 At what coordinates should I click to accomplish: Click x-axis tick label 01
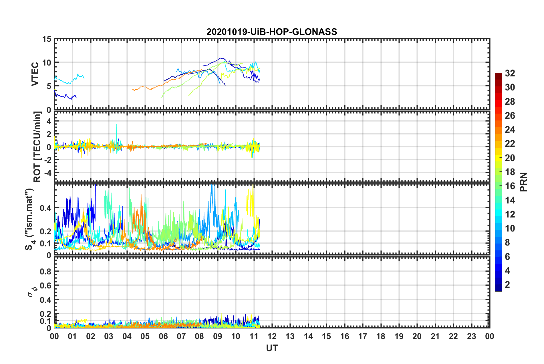pos(72,336)
